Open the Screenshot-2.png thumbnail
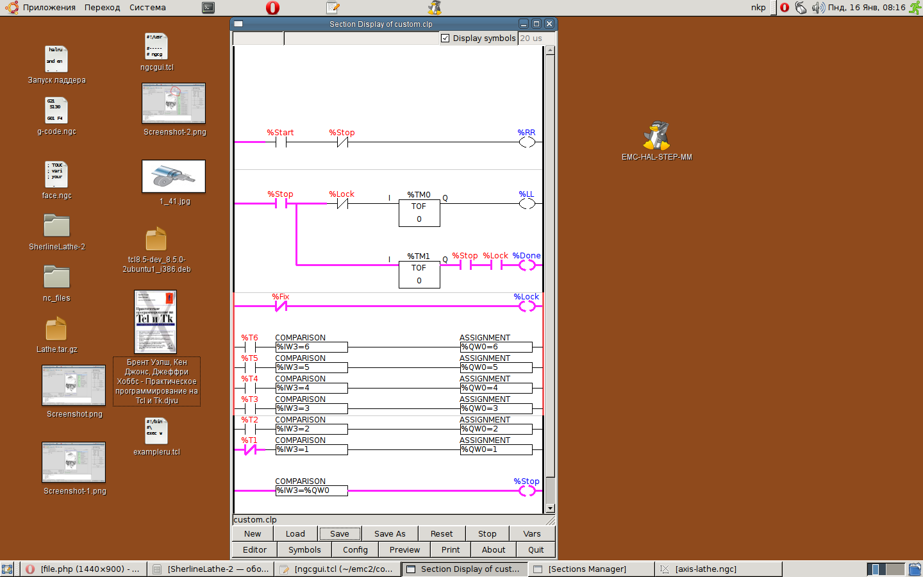The height and width of the screenshot is (577, 923). 174,103
